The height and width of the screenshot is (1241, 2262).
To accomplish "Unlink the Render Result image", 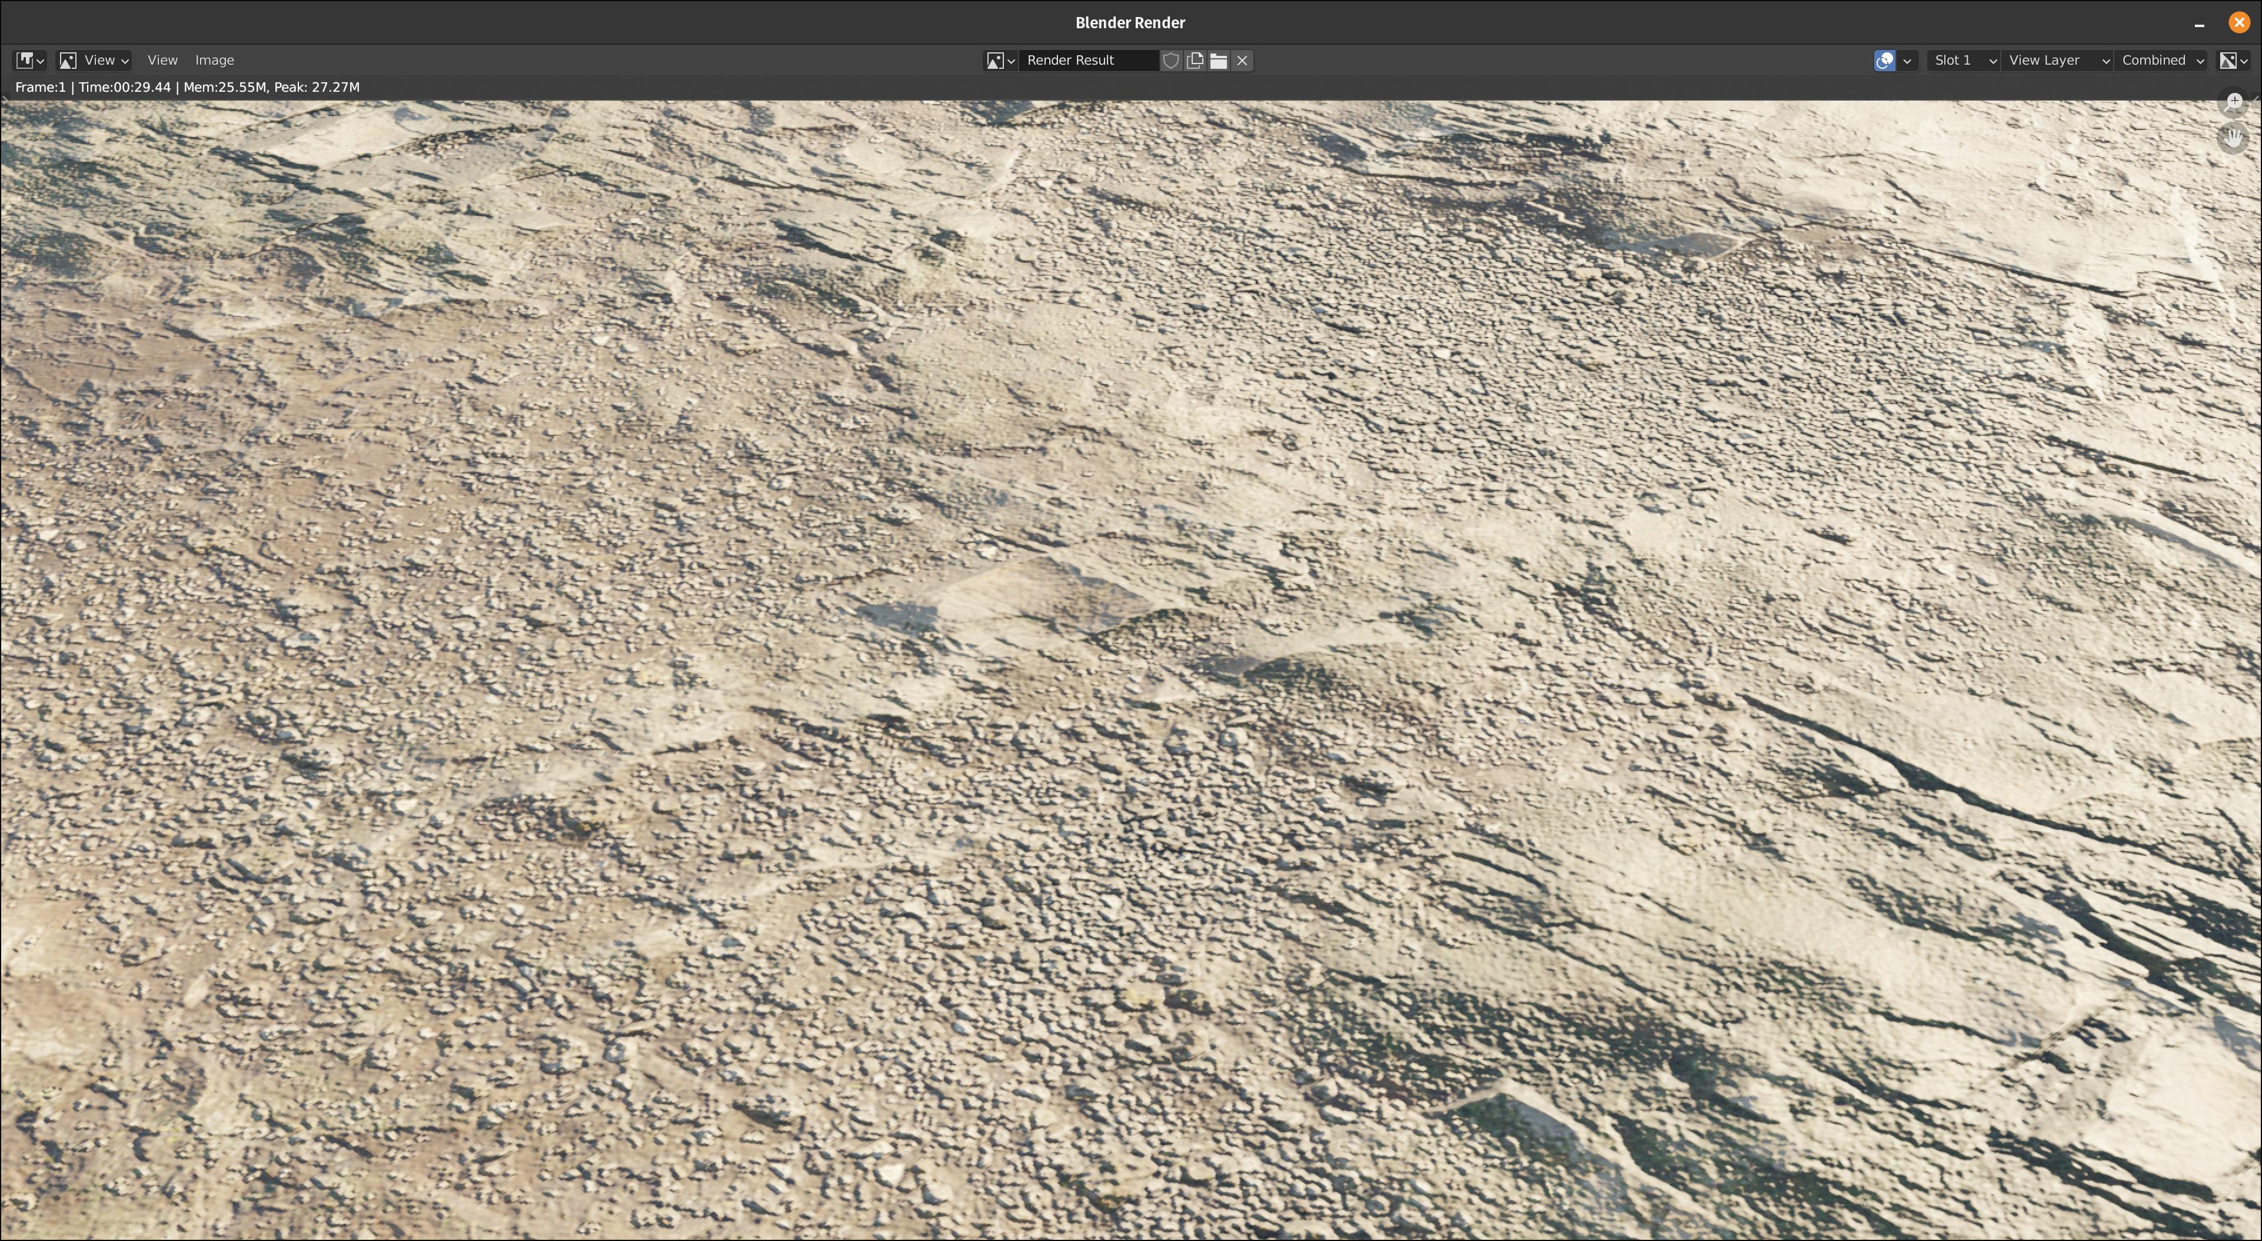I will pyautogui.click(x=1242, y=59).
